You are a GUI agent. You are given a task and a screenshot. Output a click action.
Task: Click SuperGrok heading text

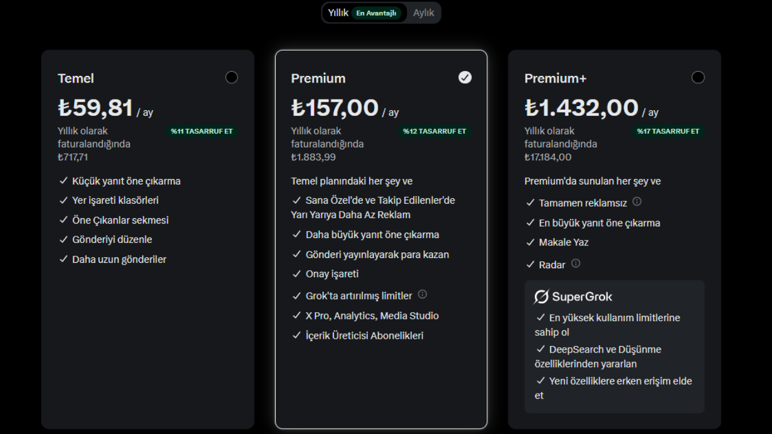(582, 297)
